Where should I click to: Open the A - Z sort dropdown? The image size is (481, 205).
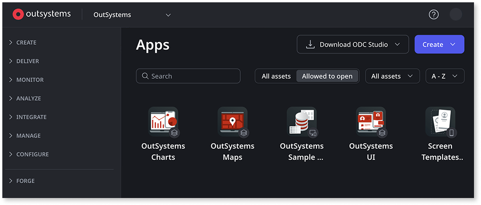click(445, 76)
